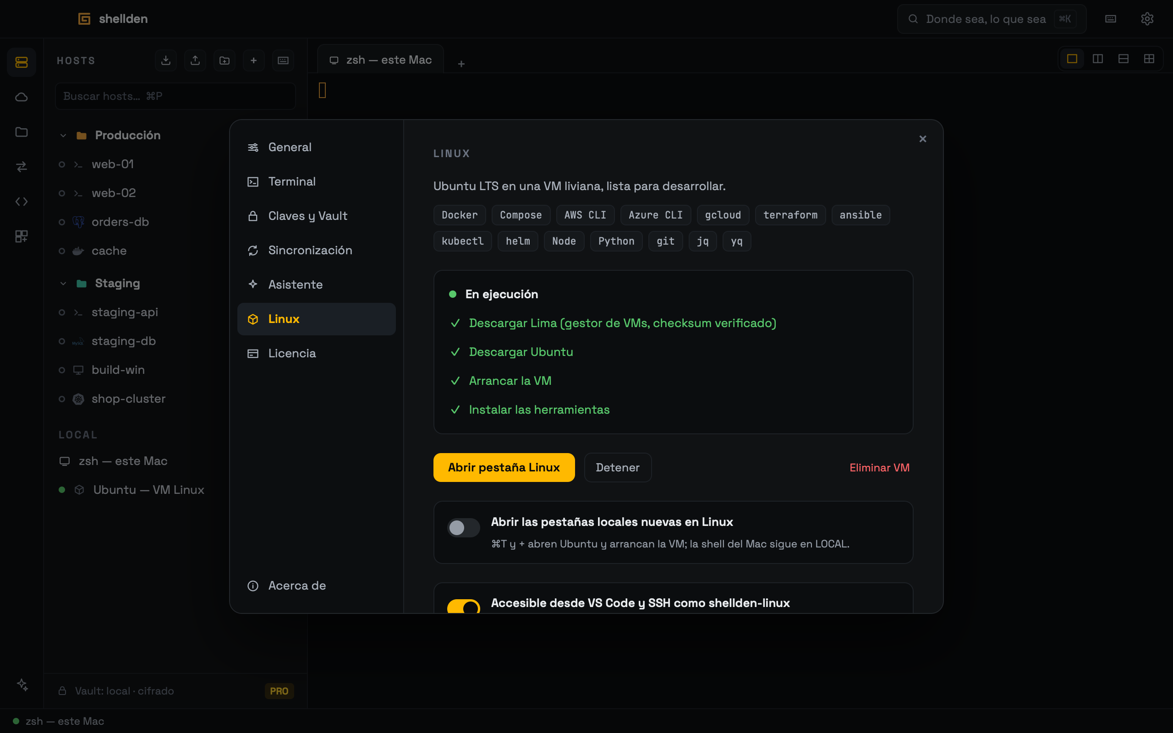
Task: Select the four-pane grid layout icon
Action: coord(1149,59)
